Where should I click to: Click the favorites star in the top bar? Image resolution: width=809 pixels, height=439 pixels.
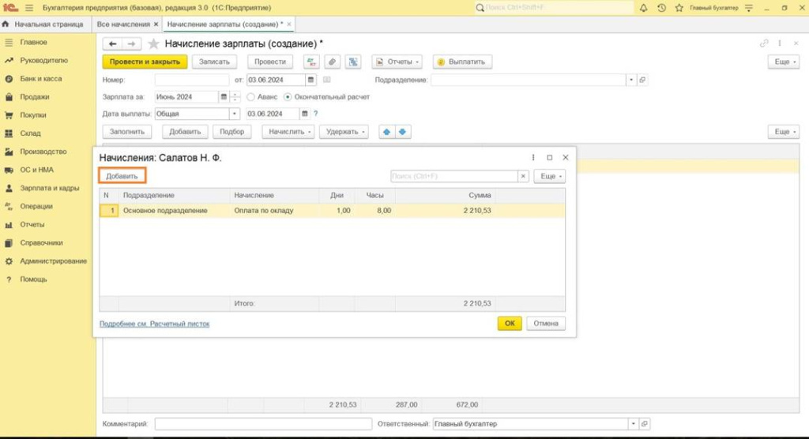679,8
